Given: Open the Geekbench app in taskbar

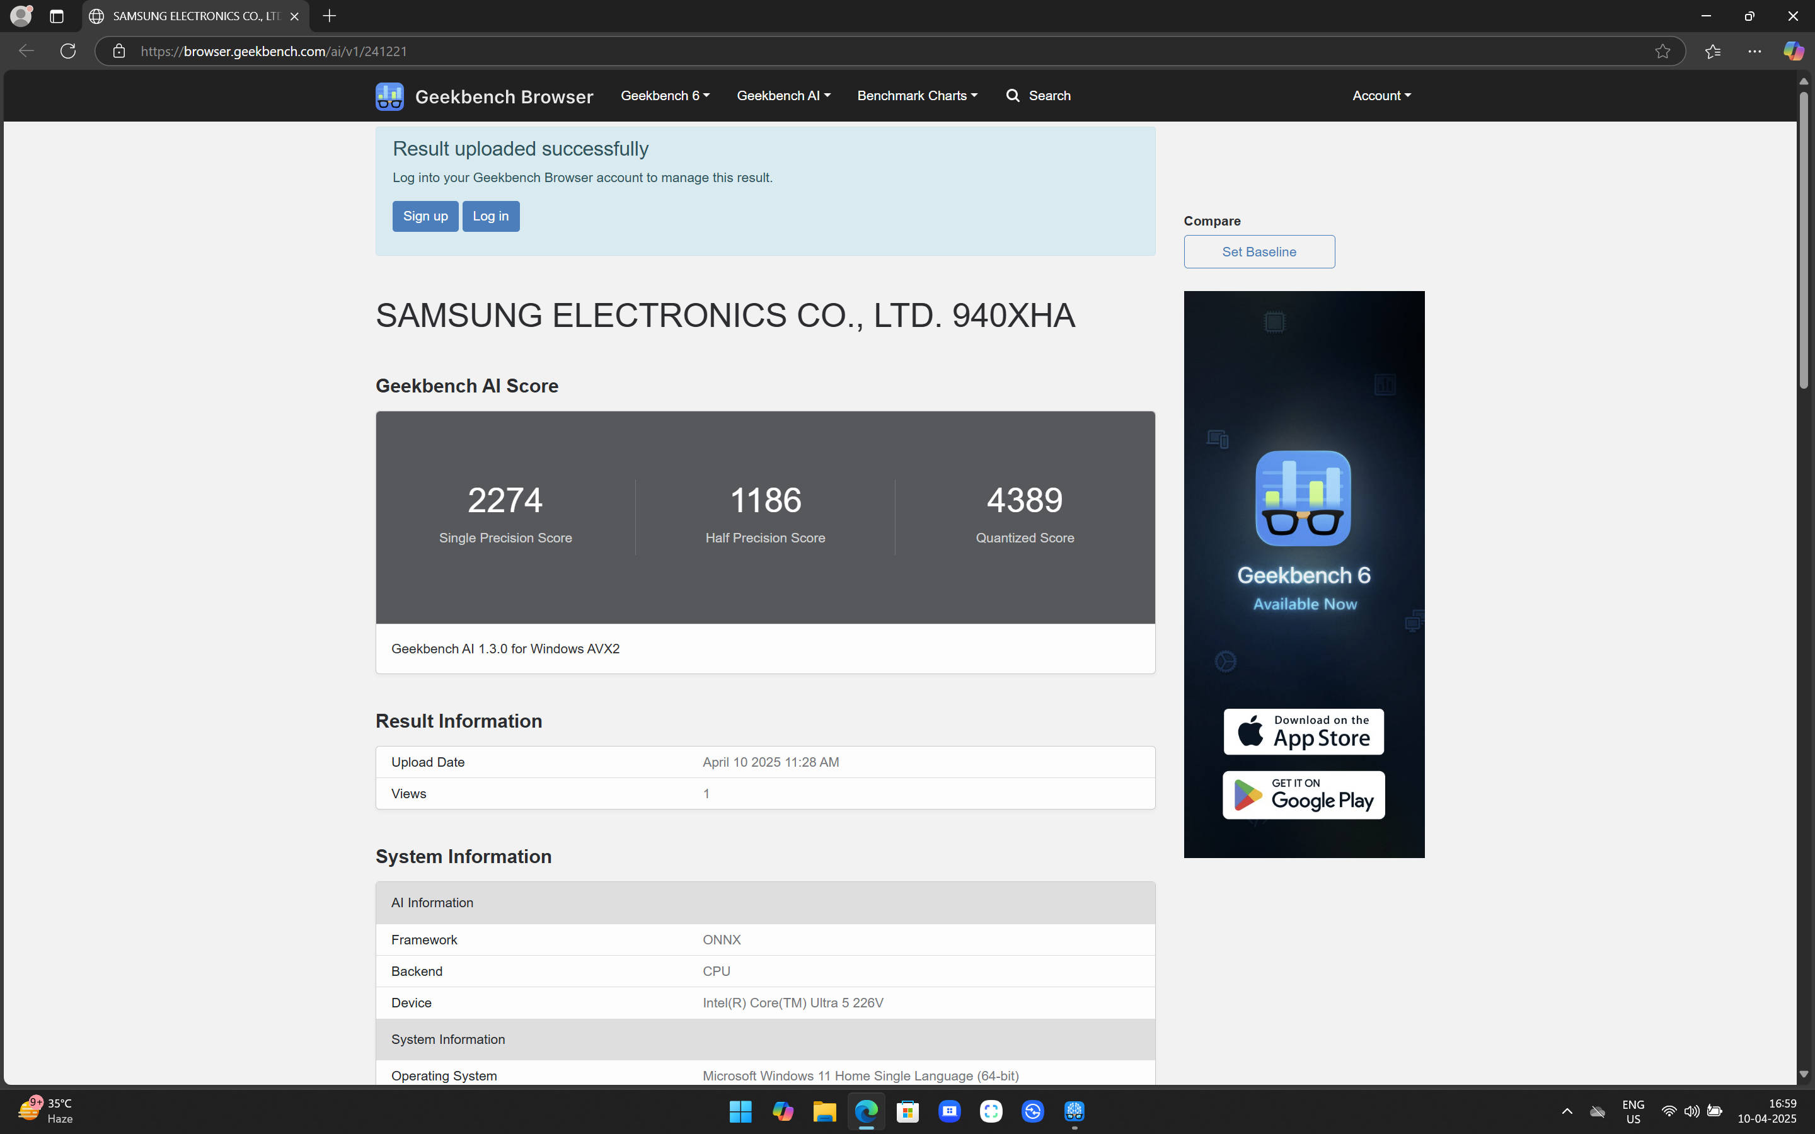Looking at the screenshot, I should pyautogui.click(x=1074, y=1111).
